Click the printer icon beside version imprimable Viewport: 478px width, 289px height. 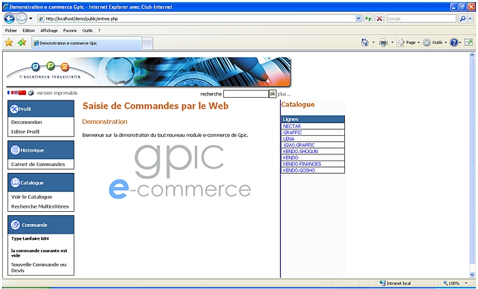(31, 93)
